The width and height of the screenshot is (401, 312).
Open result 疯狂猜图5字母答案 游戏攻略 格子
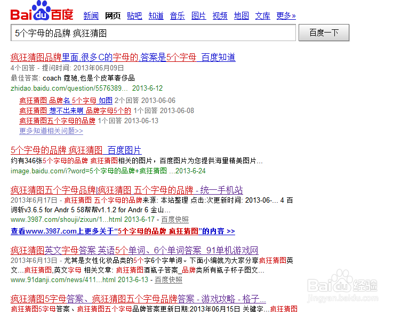138,299
